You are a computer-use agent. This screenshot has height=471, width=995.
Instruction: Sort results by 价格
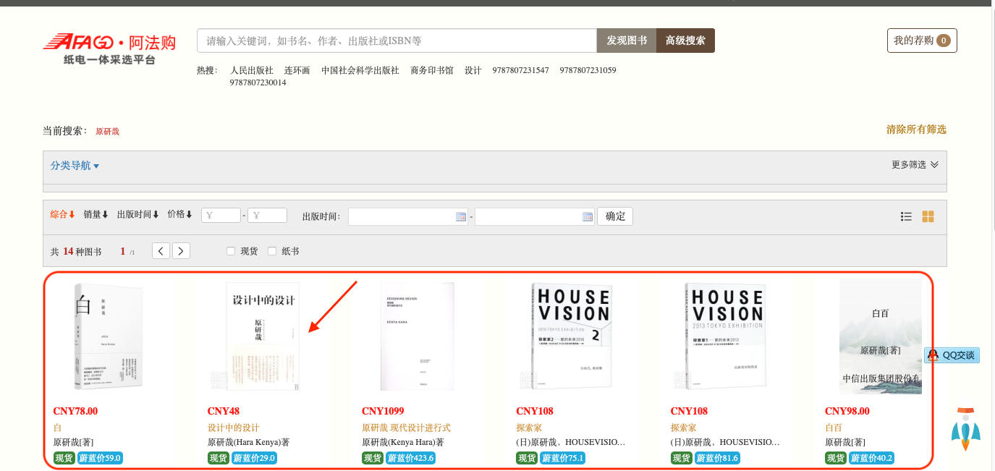[179, 215]
